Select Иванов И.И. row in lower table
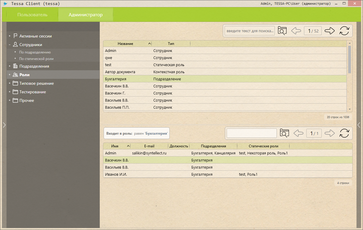363x230 pixels. coord(228,174)
